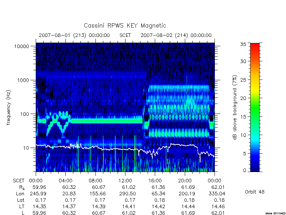Click the LT value '14.37'
The height and width of the screenshot is (215, 286).
69,206
